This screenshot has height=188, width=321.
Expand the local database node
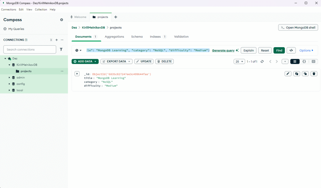click(x=9, y=90)
